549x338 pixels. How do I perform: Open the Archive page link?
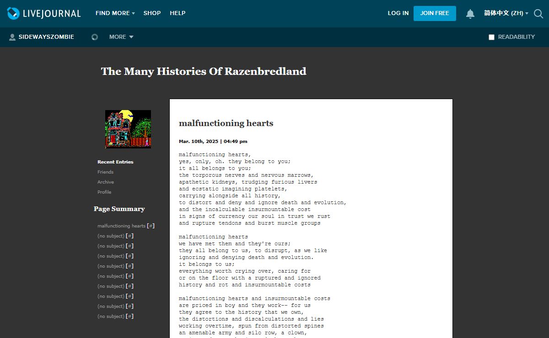tap(106, 182)
